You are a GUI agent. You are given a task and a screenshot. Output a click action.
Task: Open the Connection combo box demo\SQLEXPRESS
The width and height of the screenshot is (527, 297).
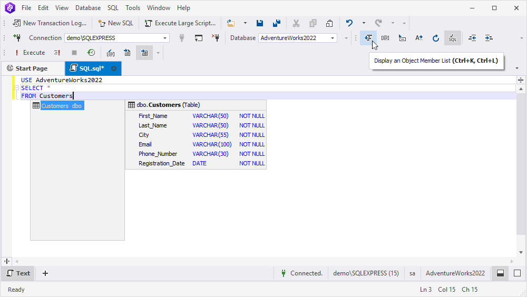117,38
